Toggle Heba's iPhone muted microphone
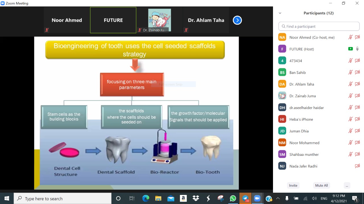 pos(350,119)
